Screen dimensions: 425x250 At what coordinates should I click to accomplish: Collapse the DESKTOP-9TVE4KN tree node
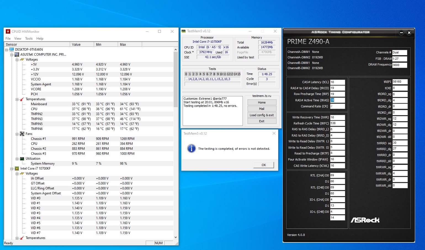pos(6,50)
